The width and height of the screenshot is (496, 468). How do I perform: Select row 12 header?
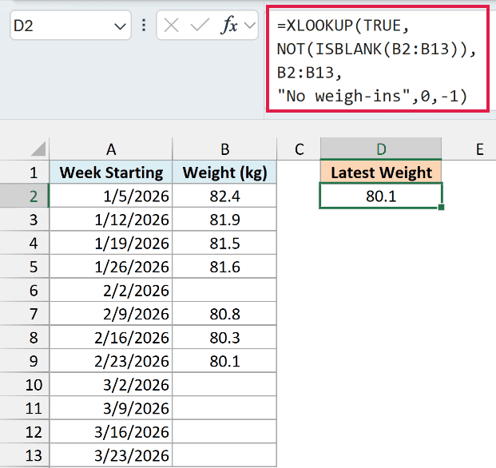point(25,431)
